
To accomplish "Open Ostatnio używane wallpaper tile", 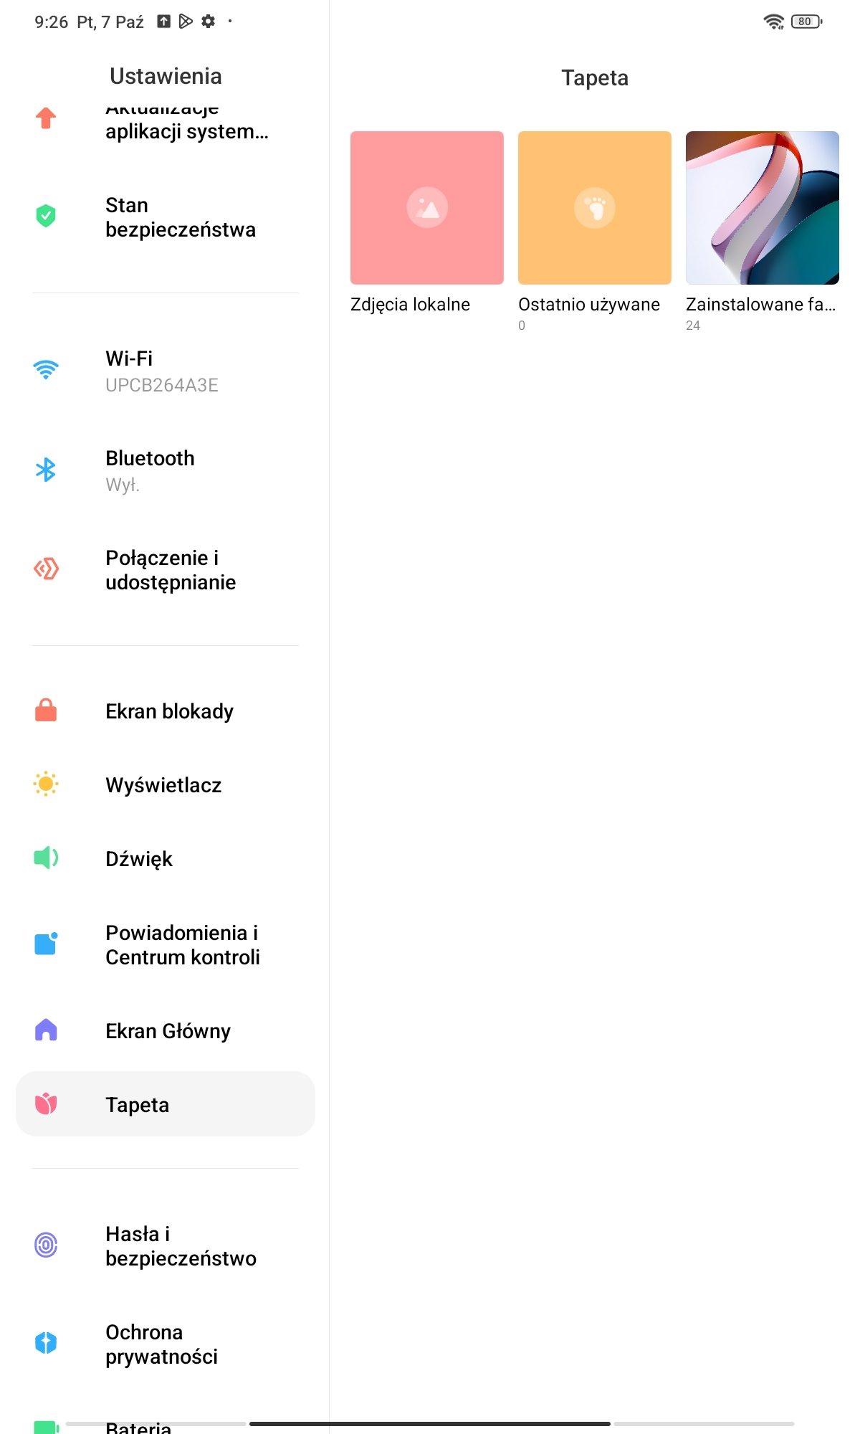I will click(595, 208).
